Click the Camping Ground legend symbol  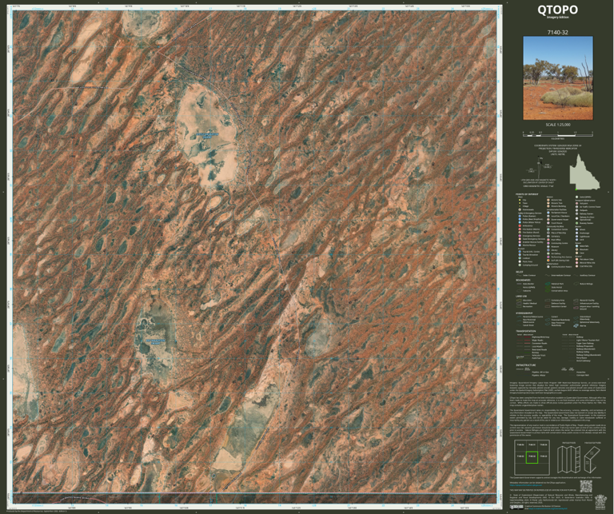pos(520,265)
